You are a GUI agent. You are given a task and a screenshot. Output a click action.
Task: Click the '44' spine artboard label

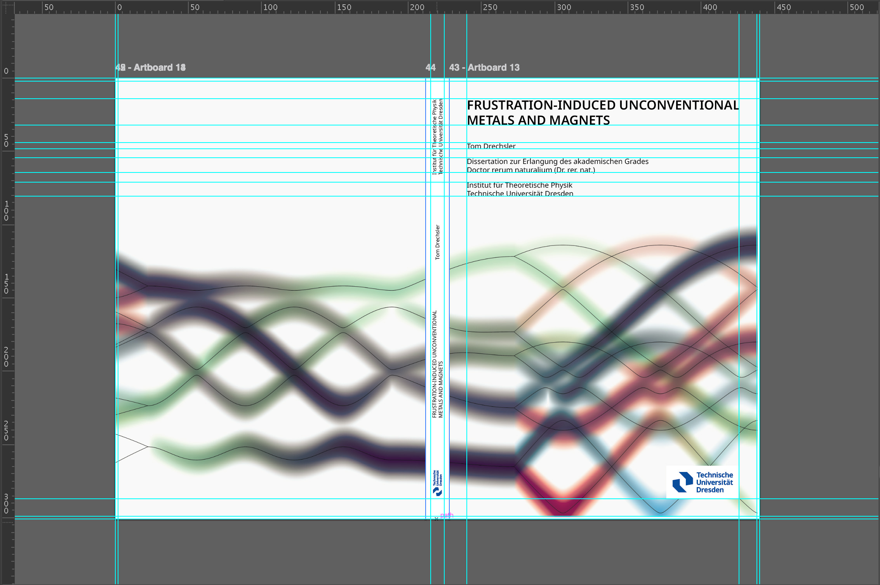coord(430,68)
